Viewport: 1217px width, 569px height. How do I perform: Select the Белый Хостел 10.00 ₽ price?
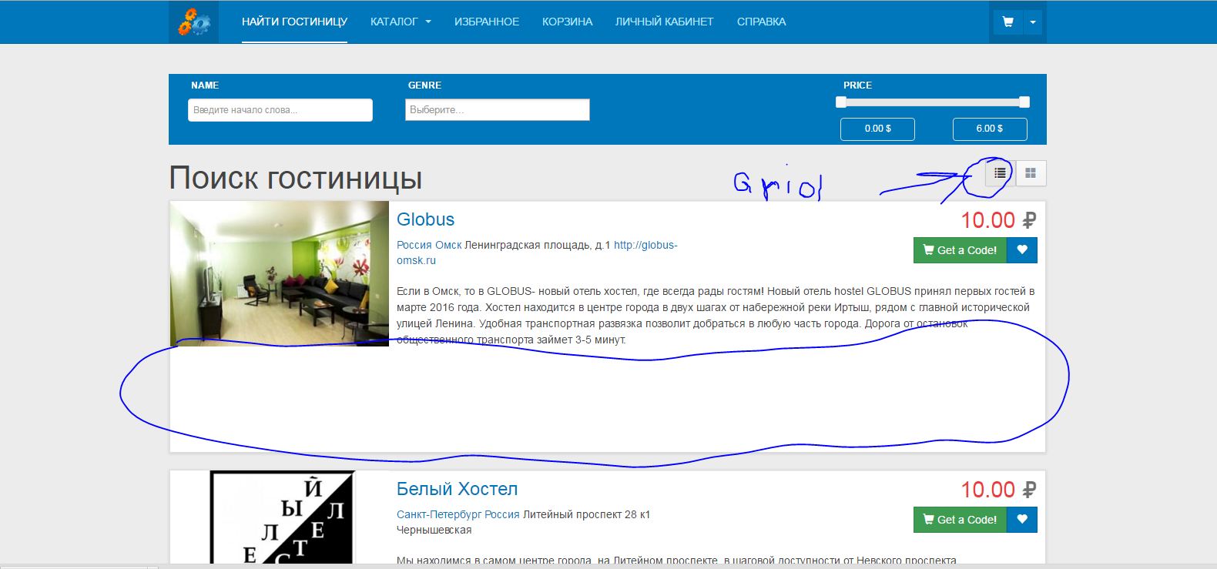coord(998,490)
